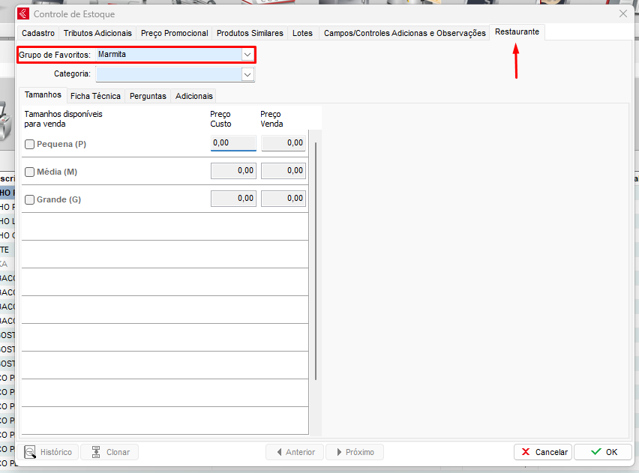Open the Categoria dropdown list
Image resolution: width=639 pixels, height=473 pixels.
[x=247, y=74]
